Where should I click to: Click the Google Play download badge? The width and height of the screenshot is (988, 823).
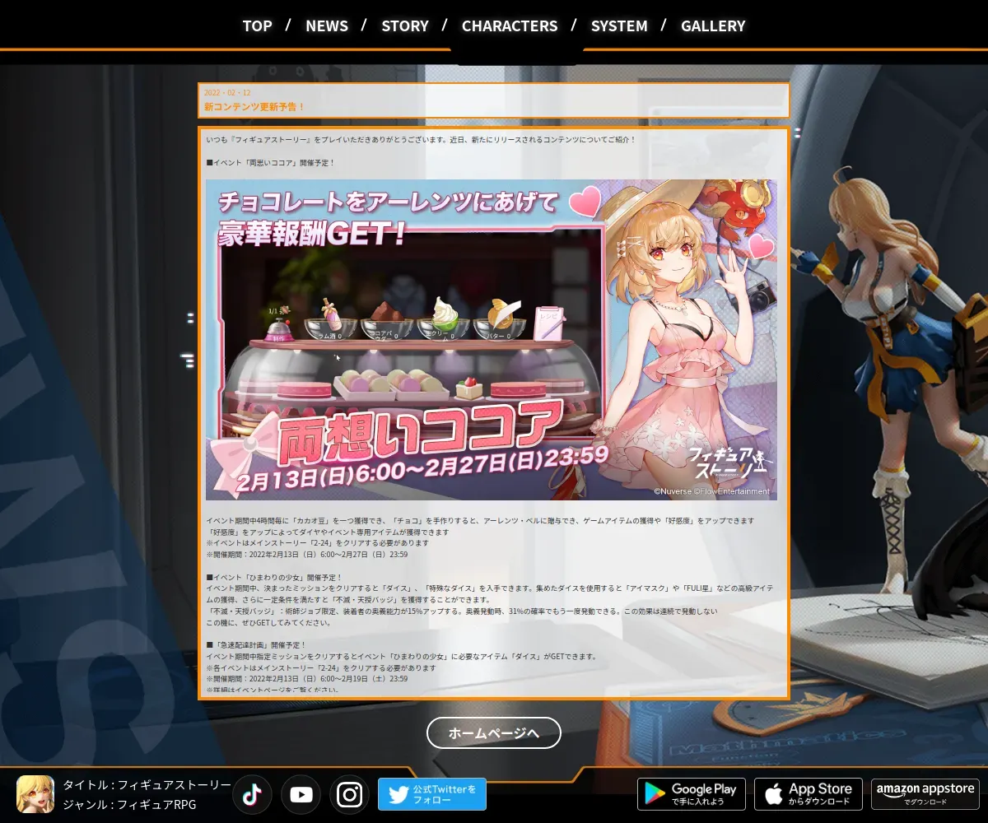click(x=692, y=794)
